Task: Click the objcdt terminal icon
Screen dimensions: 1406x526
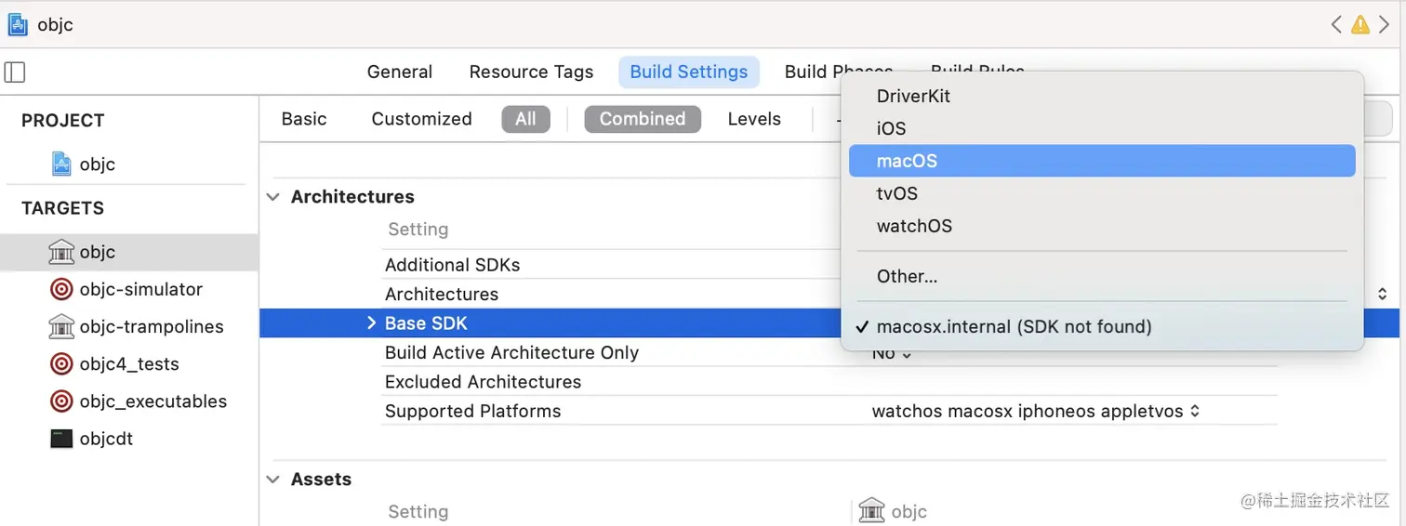Action: click(61, 439)
